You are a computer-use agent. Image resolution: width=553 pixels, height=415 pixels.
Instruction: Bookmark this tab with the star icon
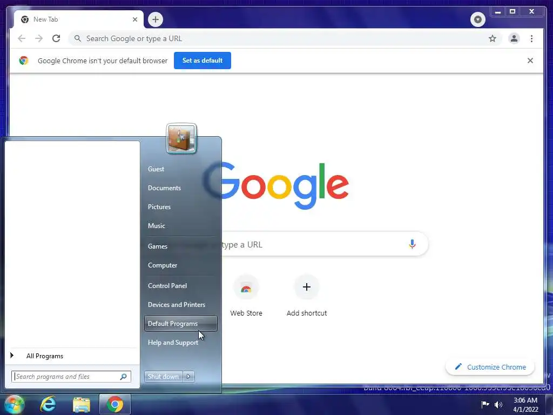pos(493,38)
